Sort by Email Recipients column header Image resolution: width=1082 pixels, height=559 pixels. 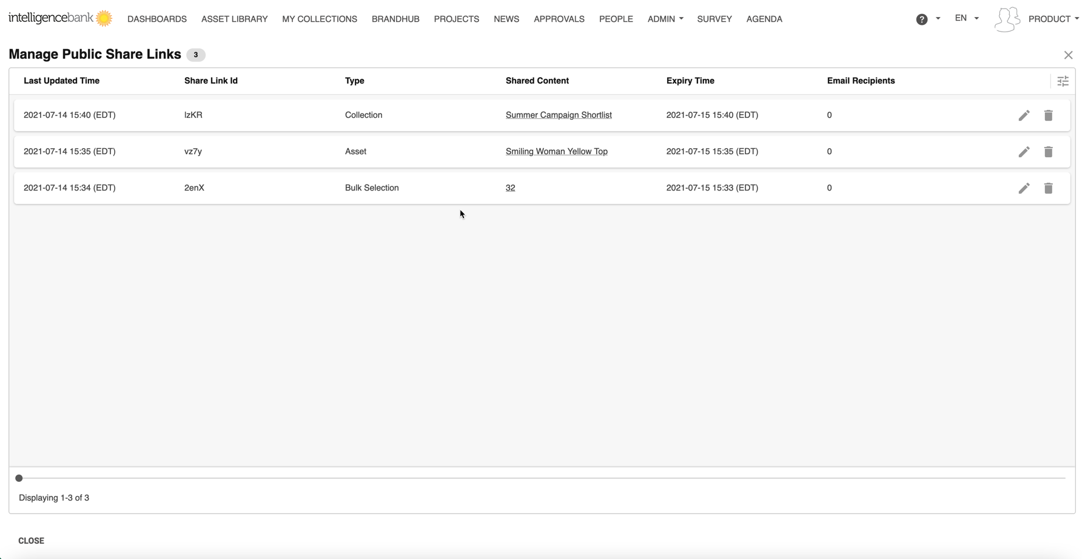(861, 81)
